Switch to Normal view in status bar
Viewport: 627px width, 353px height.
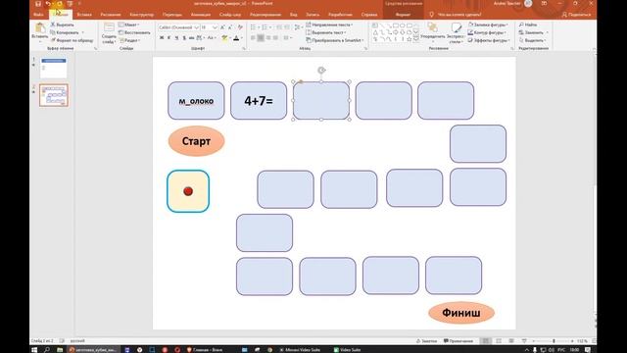[486, 341]
